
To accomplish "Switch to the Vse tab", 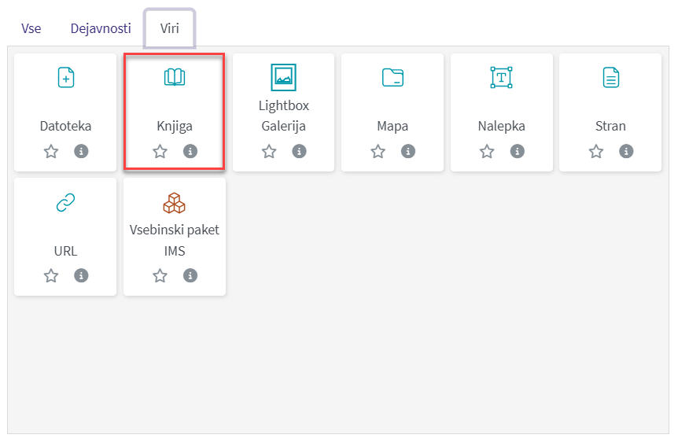I will (x=31, y=29).
